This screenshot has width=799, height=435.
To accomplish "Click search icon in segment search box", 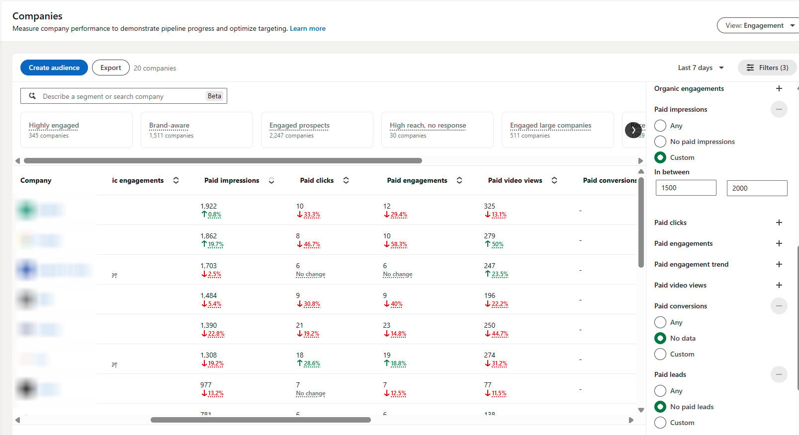I will click(x=32, y=96).
